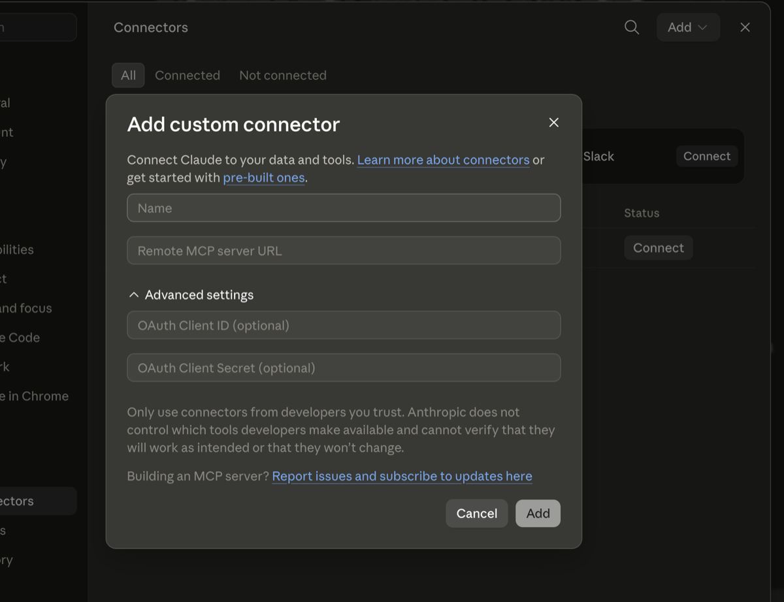Viewport: 784px width, 602px height.
Task: Cancel the custom connector dialog
Action: [x=477, y=513]
